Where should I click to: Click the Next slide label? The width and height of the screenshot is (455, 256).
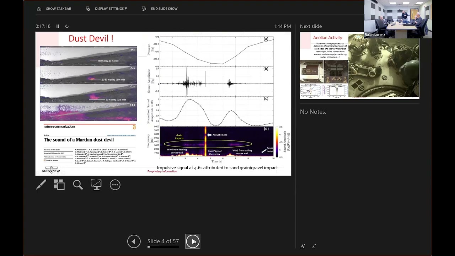311,26
